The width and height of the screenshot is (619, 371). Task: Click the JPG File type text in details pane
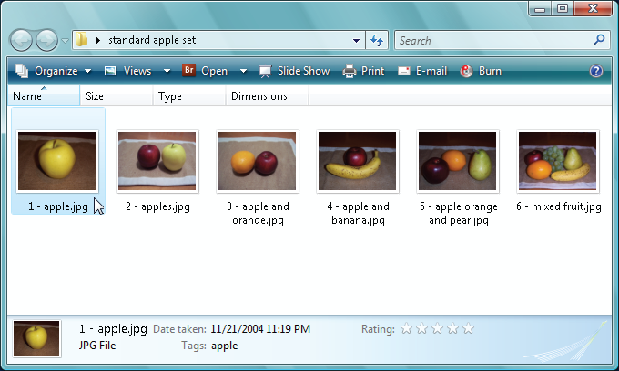[x=97, y=346]
